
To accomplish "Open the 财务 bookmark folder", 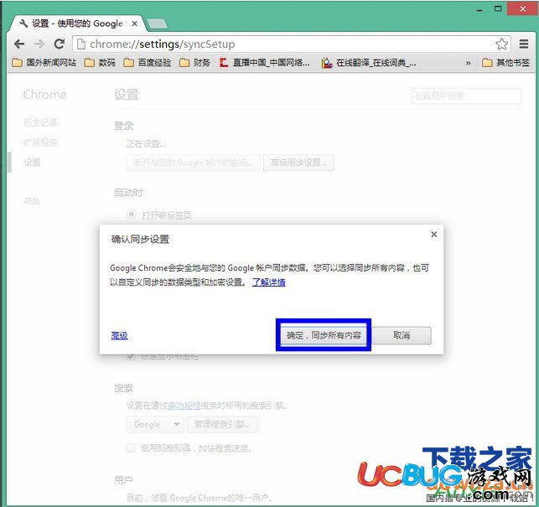I will pos(195,63).
